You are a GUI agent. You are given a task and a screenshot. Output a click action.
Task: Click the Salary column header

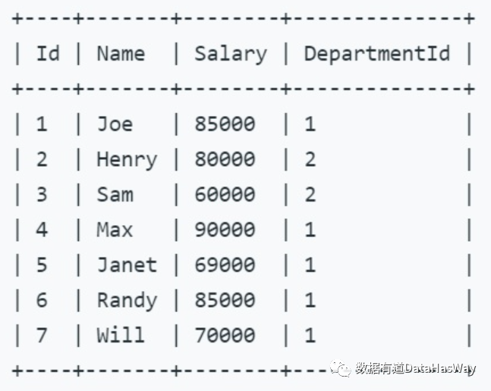[230, 54]
